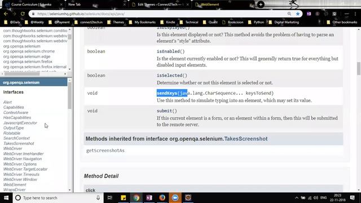Open the Kindle bookmark folder
The width and height of the screenshot is (361, 203).
[x=168, y=23]
